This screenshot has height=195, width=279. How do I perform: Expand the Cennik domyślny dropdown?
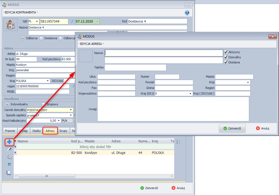click(71, 110)
